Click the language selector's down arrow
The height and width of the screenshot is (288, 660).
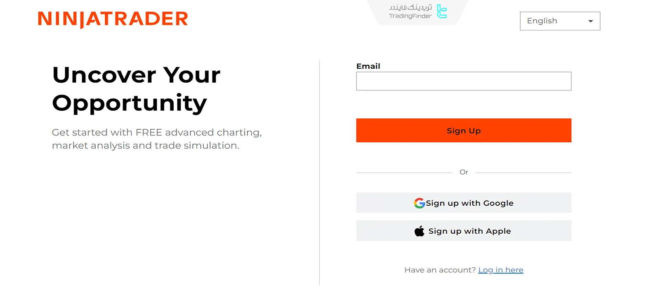coord(590,21)
